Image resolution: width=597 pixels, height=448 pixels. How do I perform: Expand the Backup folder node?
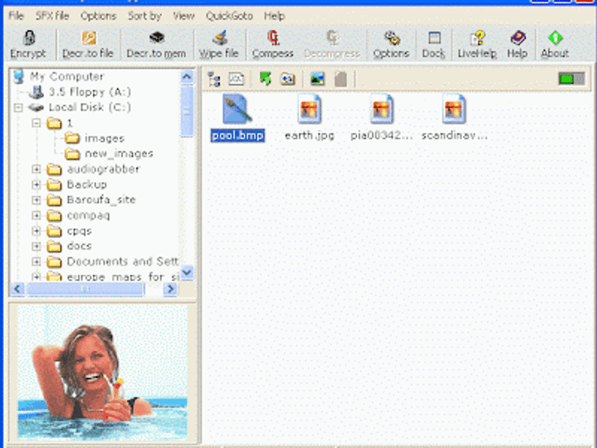click(x=36, y=184)
